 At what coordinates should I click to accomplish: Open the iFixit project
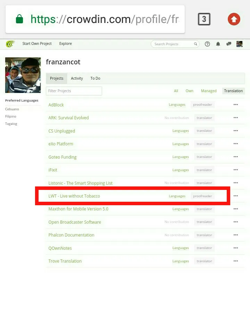[53, 170]
